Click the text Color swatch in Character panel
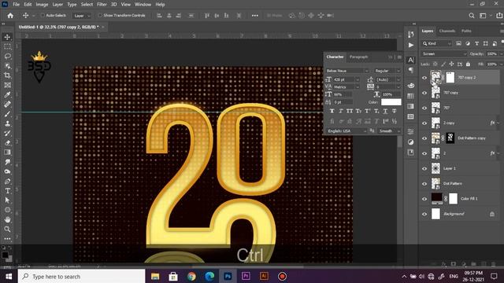The height and width of the screenshot is (283, 504). tap(391, 102)
